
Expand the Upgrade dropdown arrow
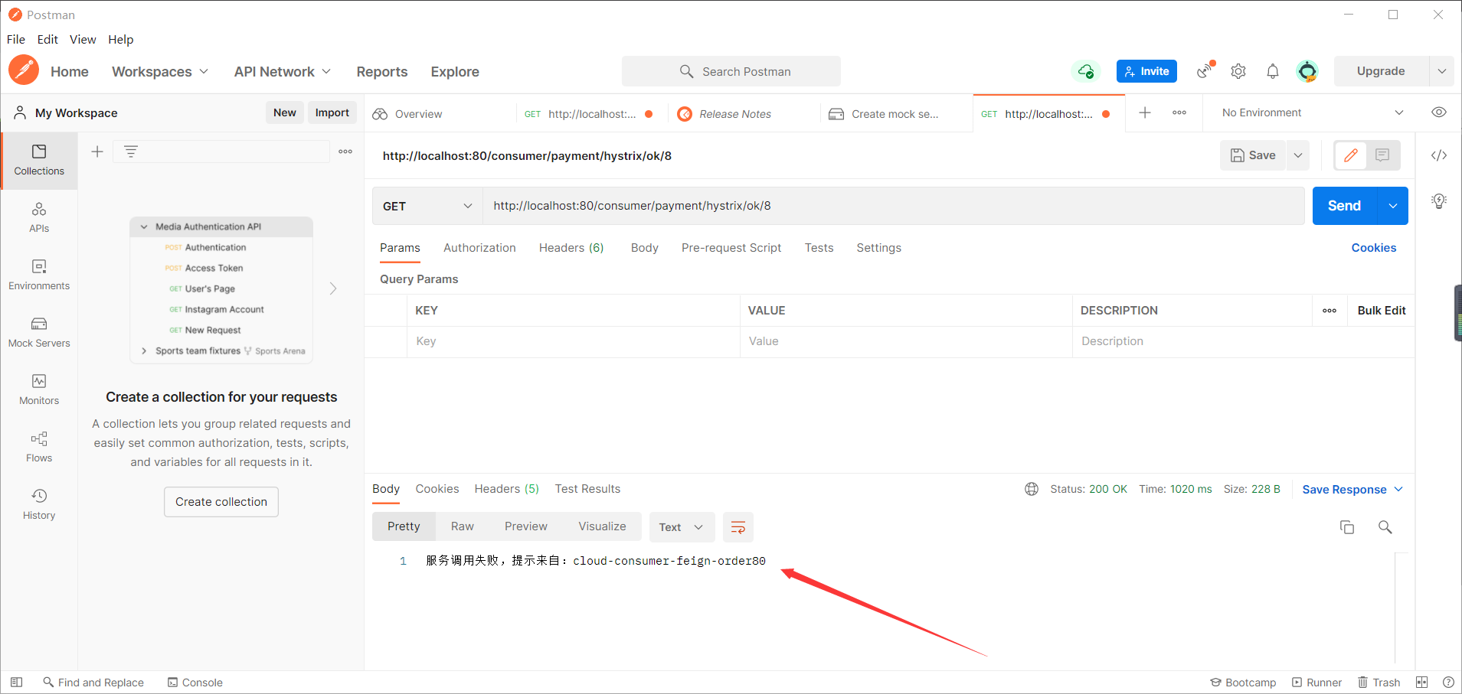point(1442,71)
